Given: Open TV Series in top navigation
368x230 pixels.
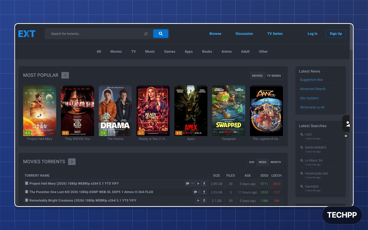Looking at the screenshot, I should (x=275, y=34).
